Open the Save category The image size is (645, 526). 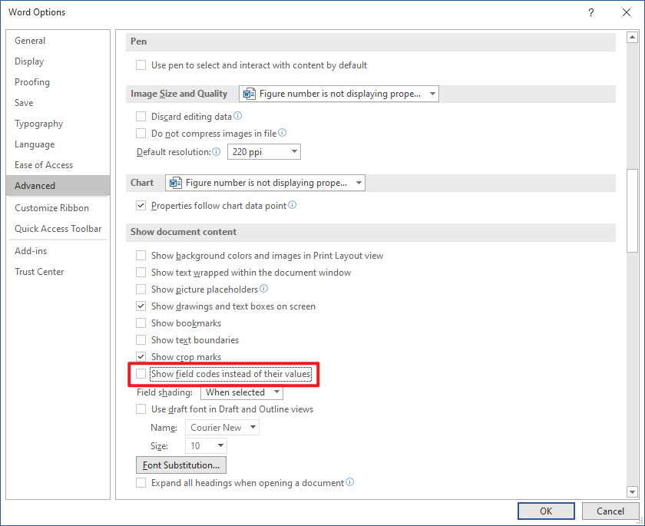[x=58, y=102]
